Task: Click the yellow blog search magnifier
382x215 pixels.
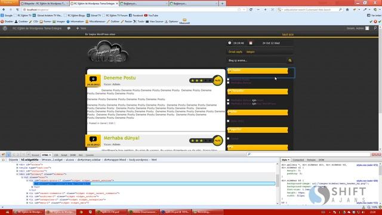Action: [x=290, y=60]
